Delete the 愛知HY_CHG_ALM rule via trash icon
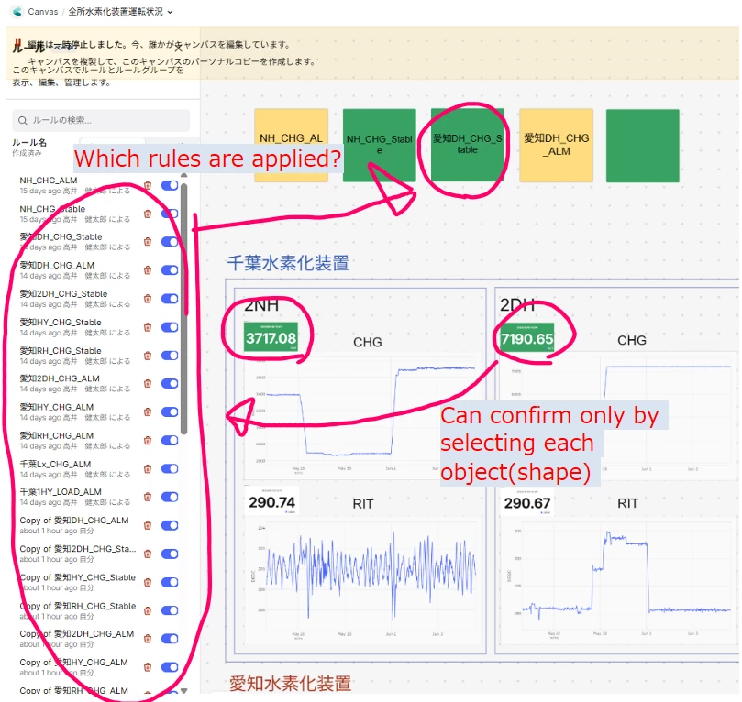The height and width of the screenshot is (702, 742). 148,411
